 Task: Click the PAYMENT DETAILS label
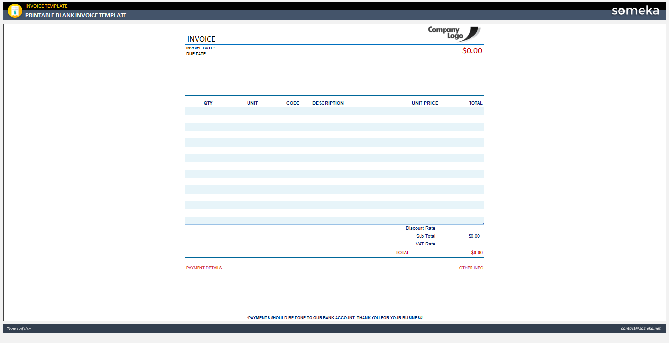tap(203, 268)
